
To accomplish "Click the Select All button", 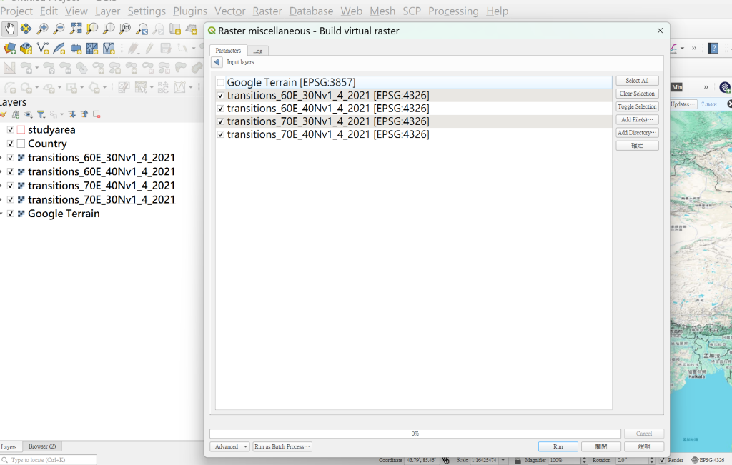I will tap(637, 81).
